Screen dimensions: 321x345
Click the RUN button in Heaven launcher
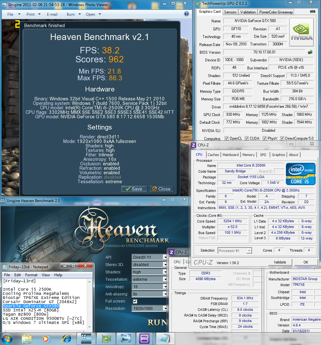[x=157, y=323]
